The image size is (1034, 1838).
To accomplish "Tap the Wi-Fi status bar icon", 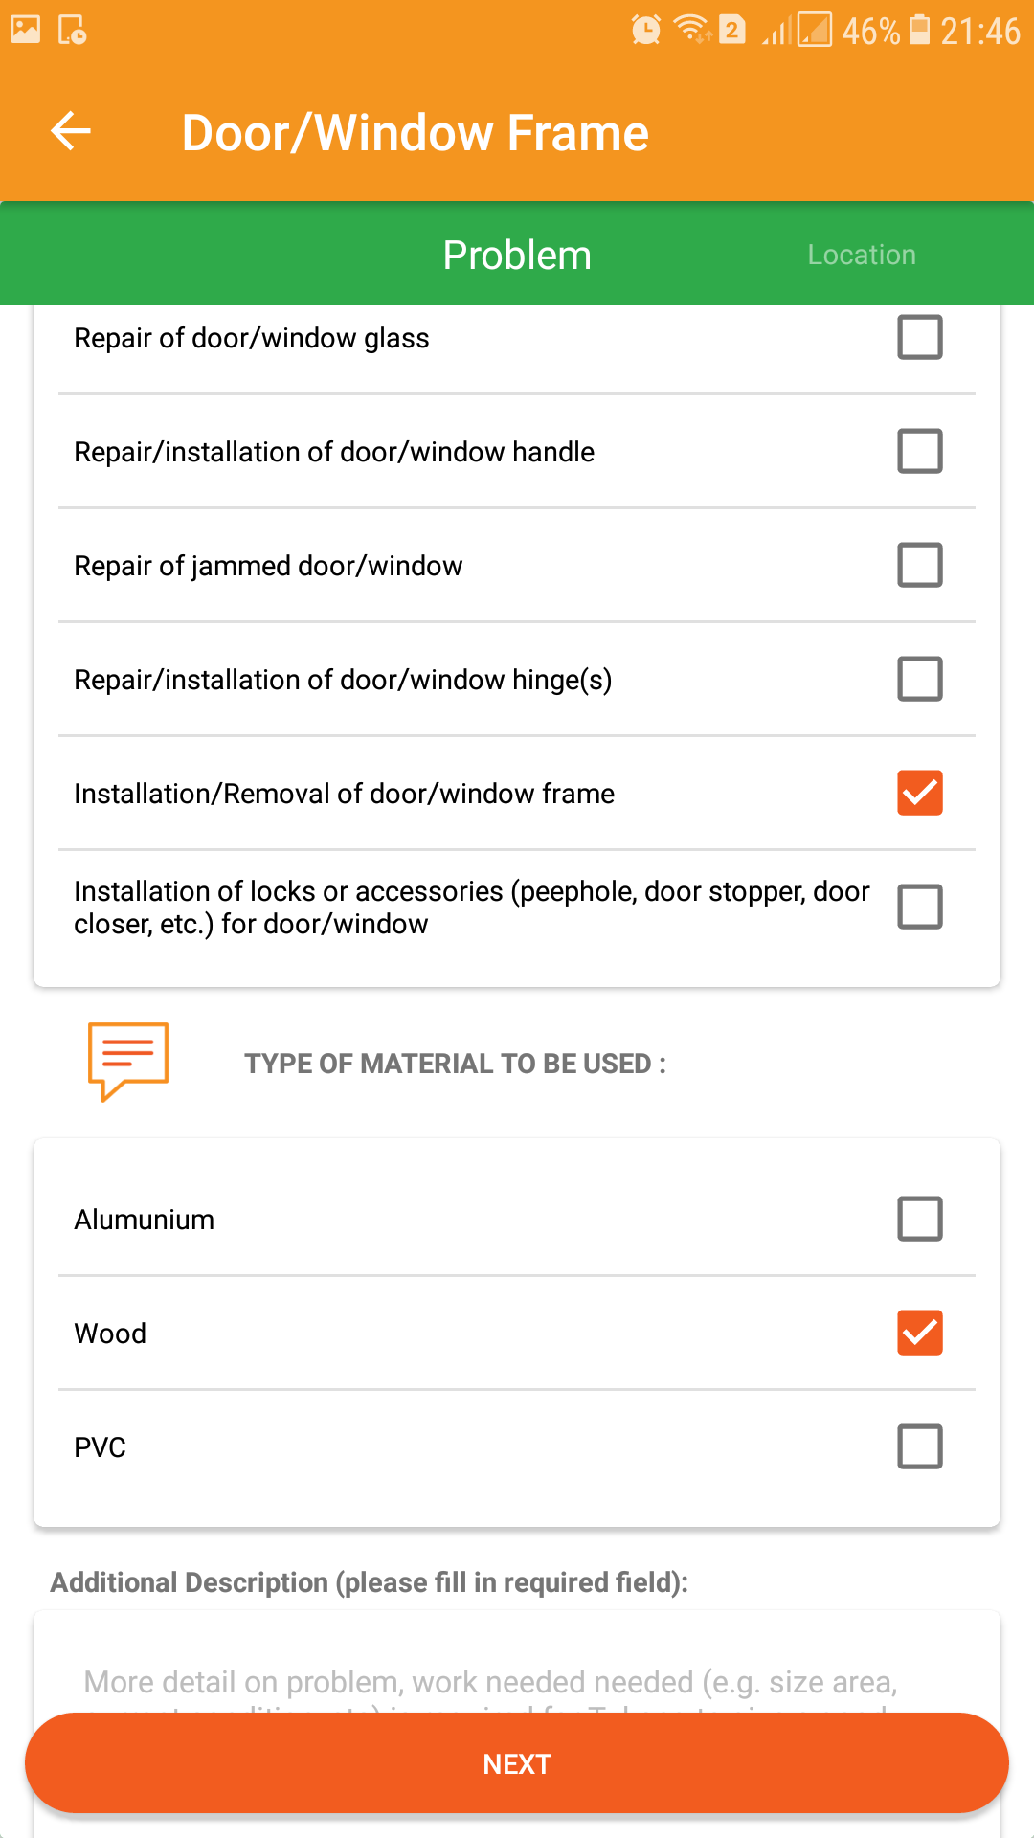I will (691, 30).
